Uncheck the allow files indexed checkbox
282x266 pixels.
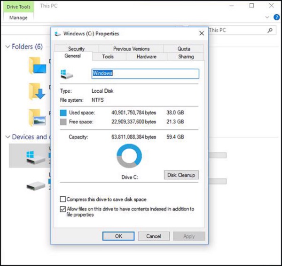click(x=63, y=209)
